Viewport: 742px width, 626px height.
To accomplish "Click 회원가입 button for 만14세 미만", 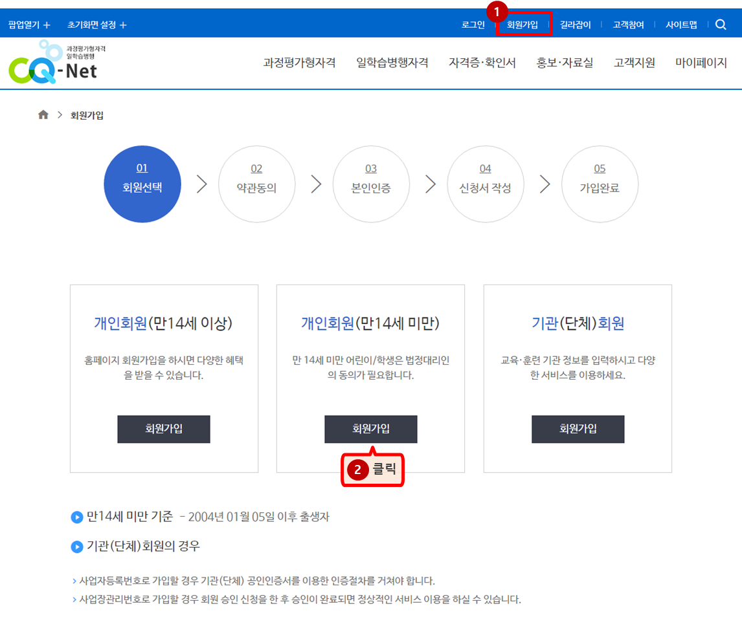I will pos(370,429).
